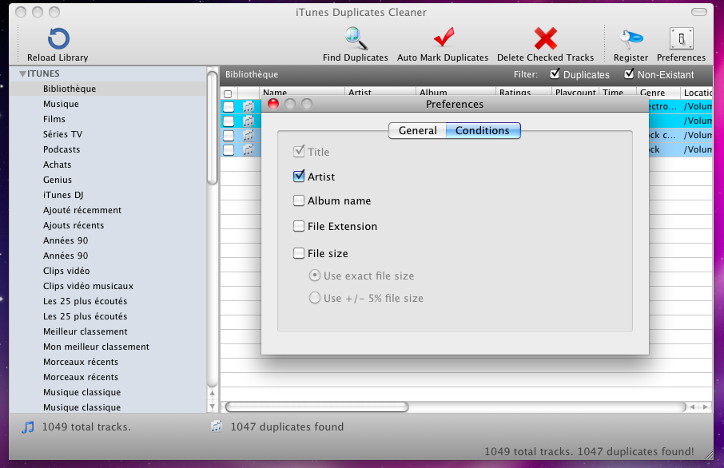The width and height of the screenshot is (724, 468).
Task: Click the Reload Library circular arrow icon
Action: click(x=58, y=38)
